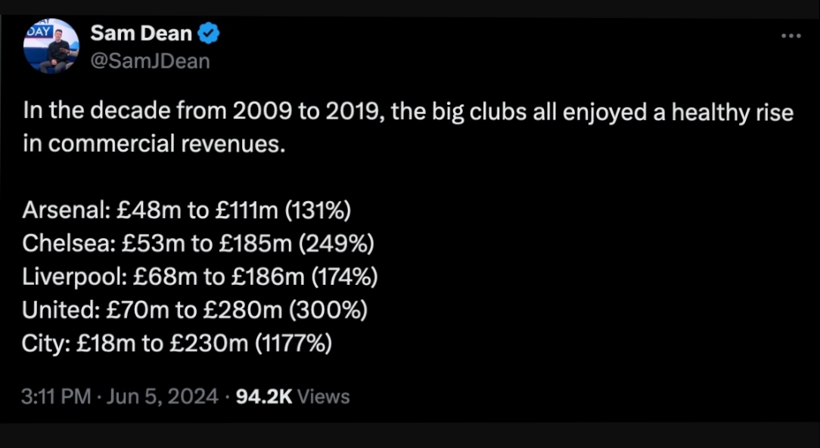Click the words 'commercial revenues' in the tweet
This screenshot has height=448, width=820.
click(x=167, y=144)
